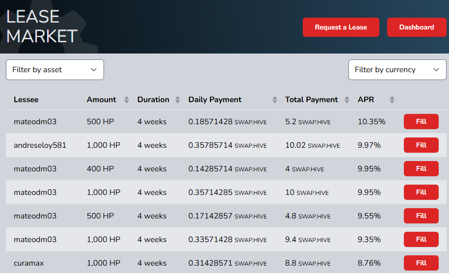Click daily payment 0.35714285 SWAP.HIVE
This screenshot has width=449, height=273.
(227, 192)
